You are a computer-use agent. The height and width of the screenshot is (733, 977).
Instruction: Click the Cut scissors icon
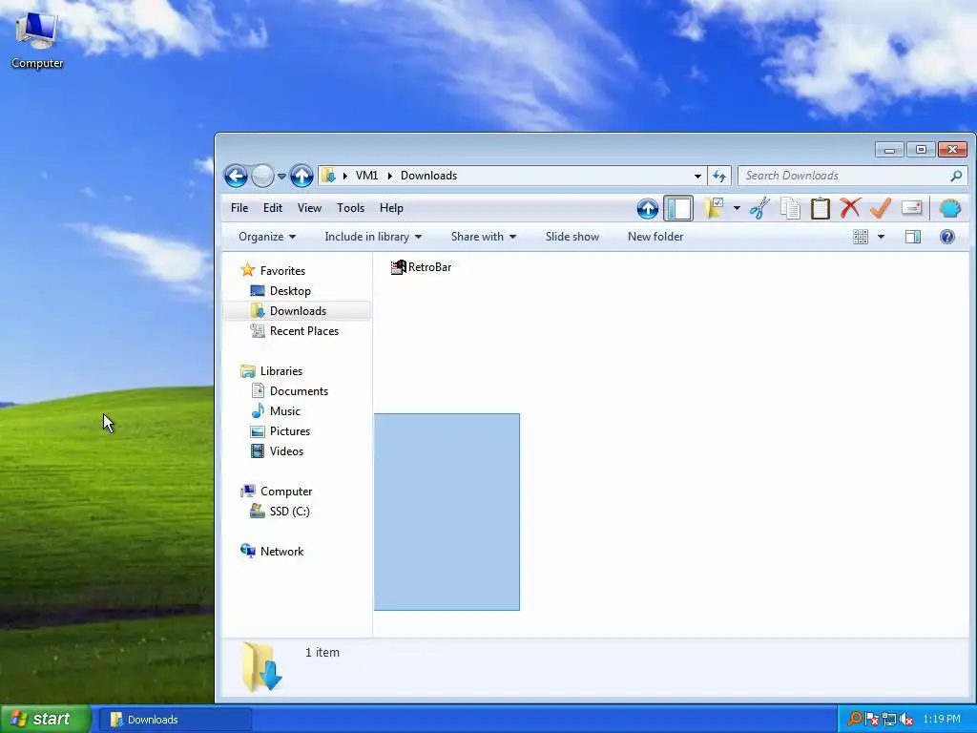759,208
